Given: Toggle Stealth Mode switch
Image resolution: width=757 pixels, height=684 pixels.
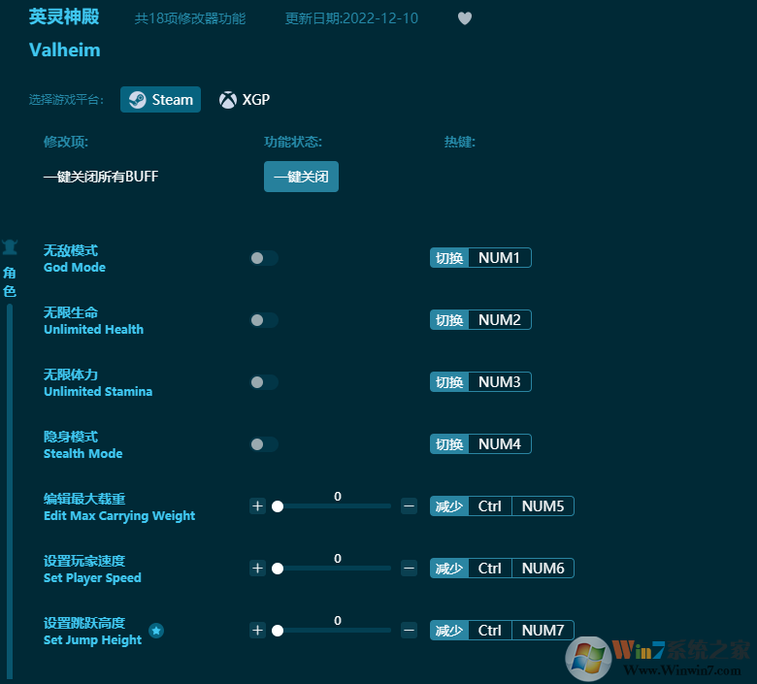Looking at the screenshot, I should pos(264,444).
